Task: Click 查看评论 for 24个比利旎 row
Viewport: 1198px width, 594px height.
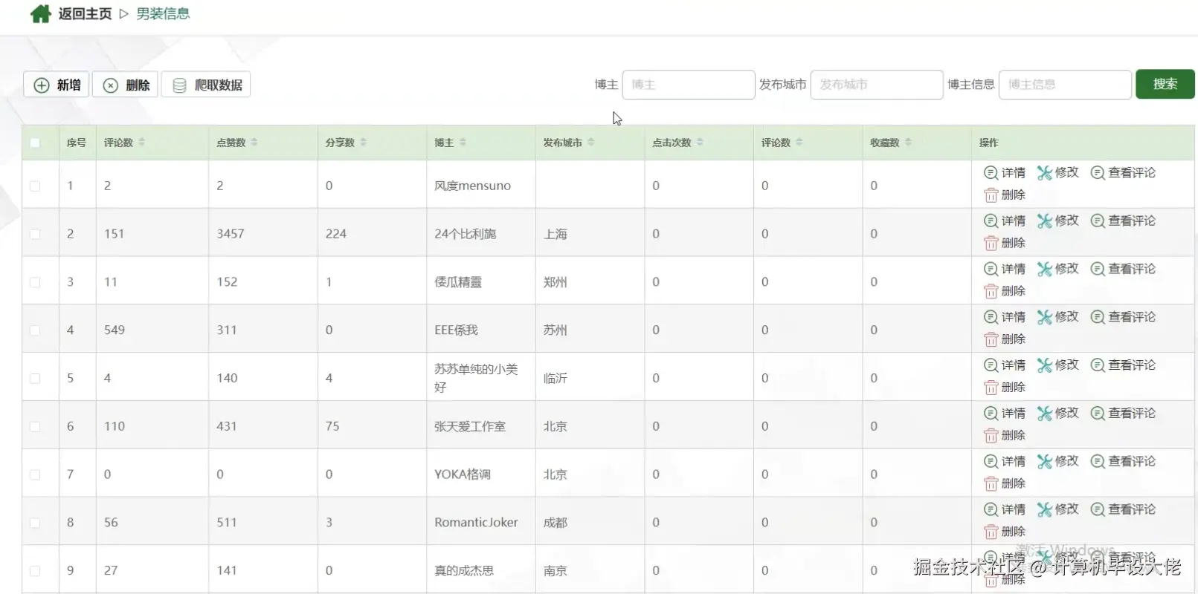Action: pyautogui.click(x=1123, y=221)
